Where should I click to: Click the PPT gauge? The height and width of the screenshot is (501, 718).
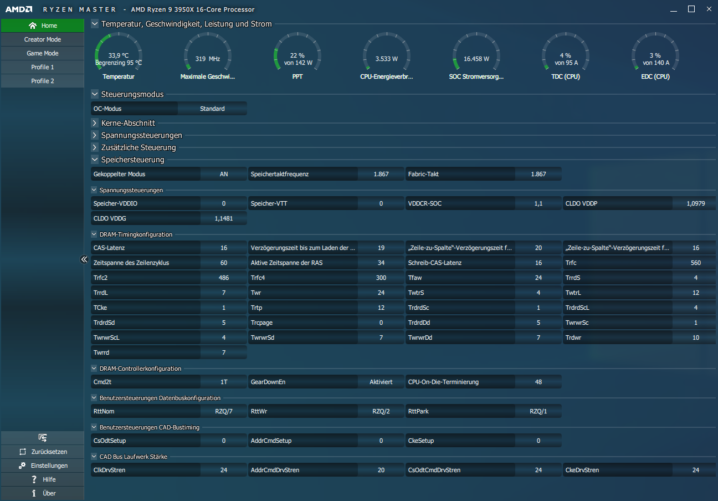pos(298,57)
